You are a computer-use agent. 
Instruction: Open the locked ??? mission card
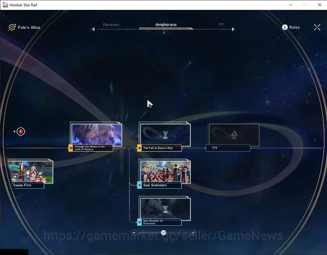(x=234, y=135)
